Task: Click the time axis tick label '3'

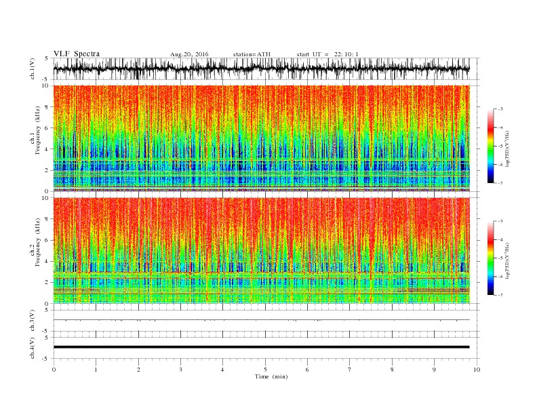Action: 180,370
